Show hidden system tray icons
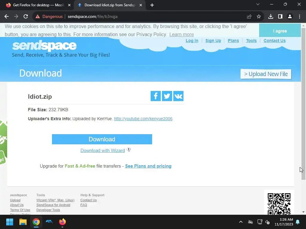 tap(241, 222)
